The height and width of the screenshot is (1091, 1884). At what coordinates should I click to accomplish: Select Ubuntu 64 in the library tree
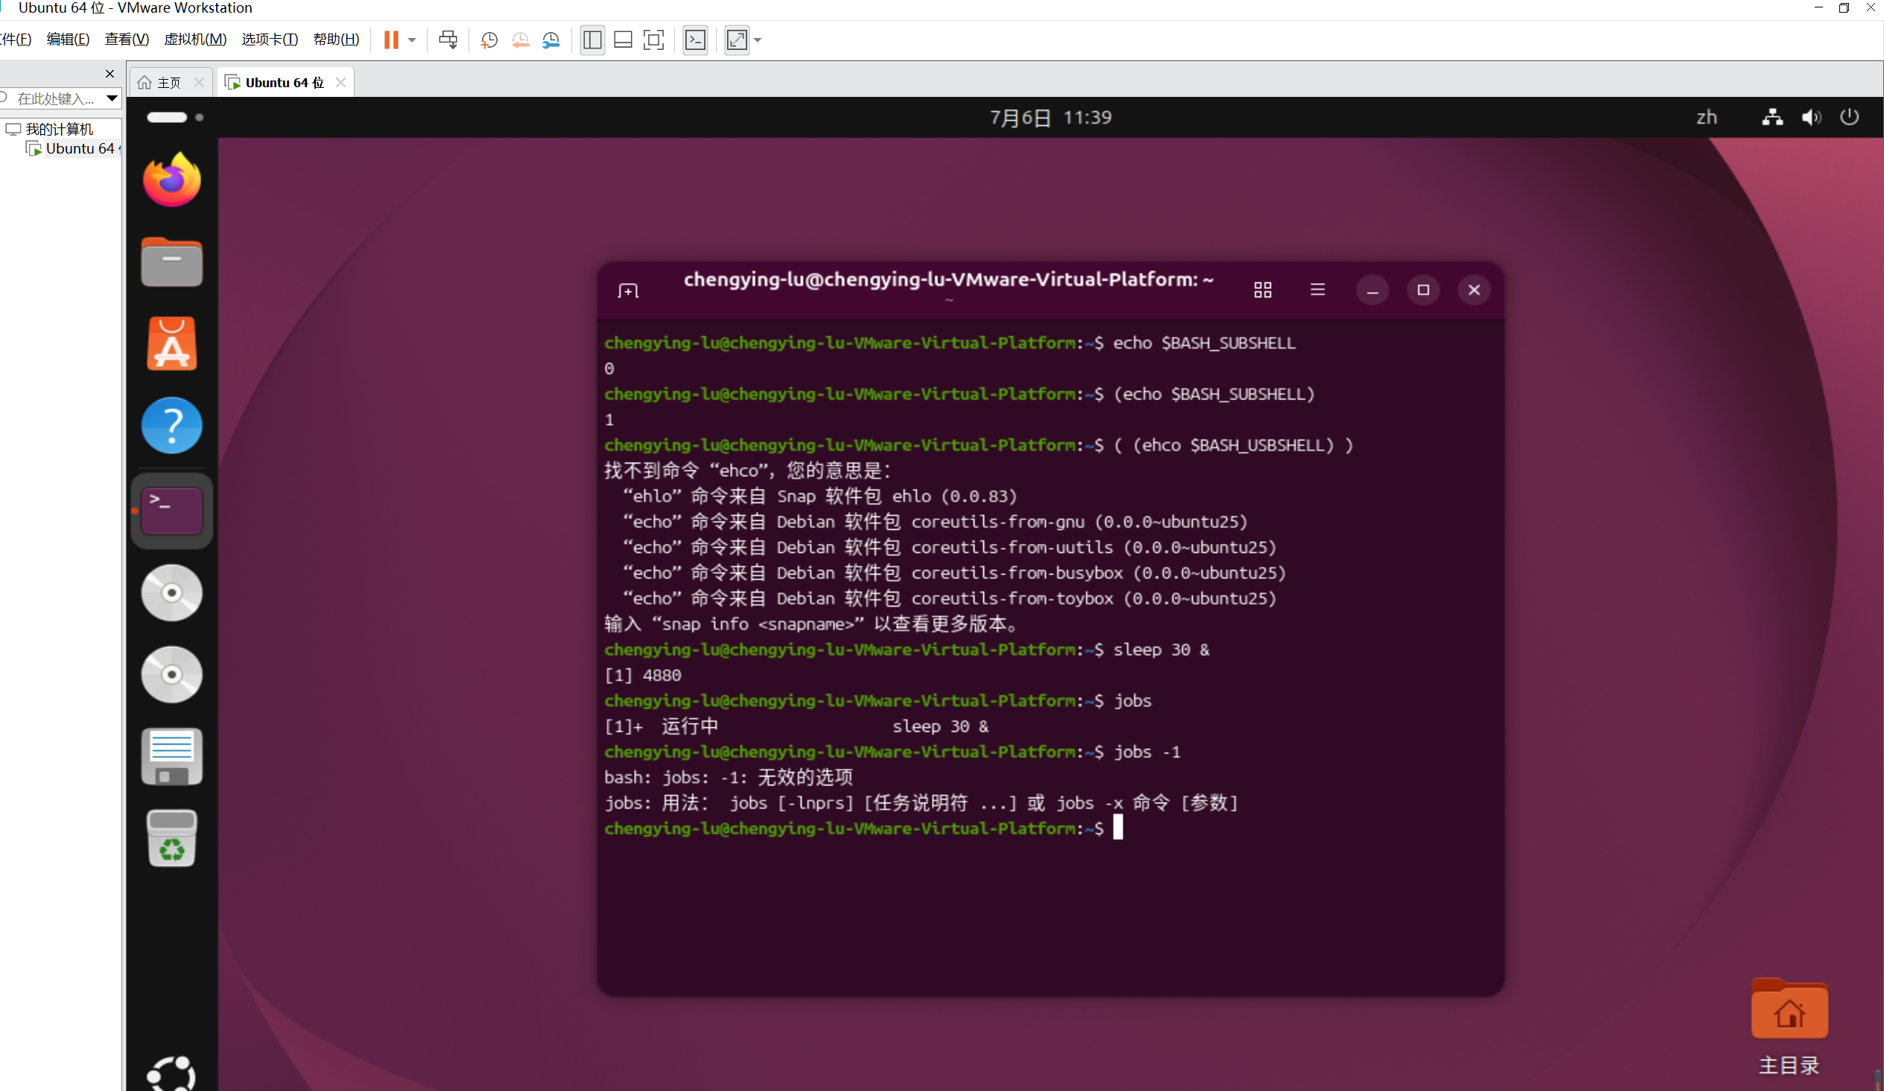[x=80, y=148]
